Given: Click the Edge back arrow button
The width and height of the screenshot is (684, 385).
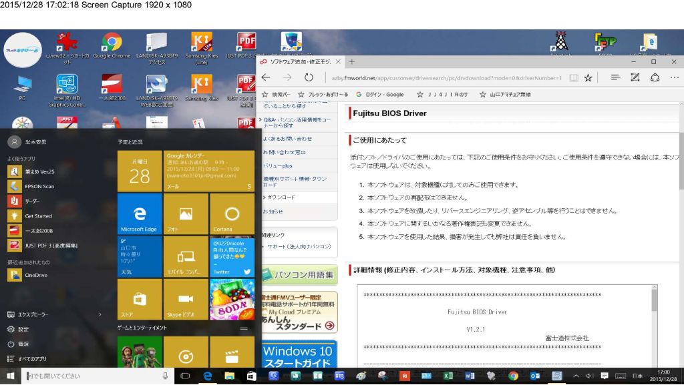Looking at the screenshot, I should point(266,77).
